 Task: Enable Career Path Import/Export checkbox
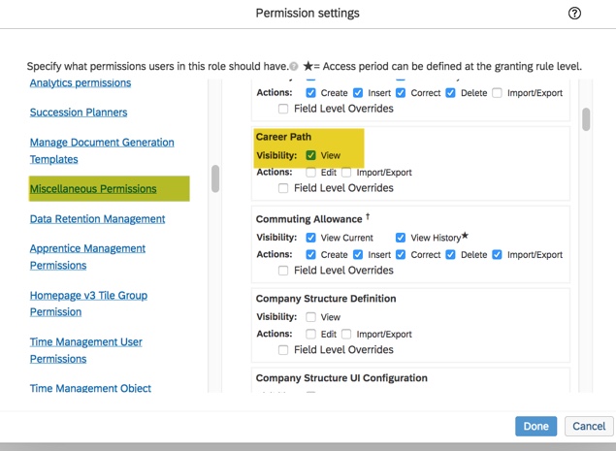click(346, 173)
